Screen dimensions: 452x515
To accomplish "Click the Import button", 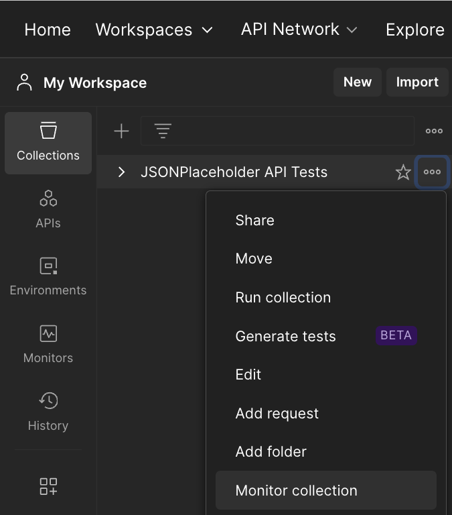I will point(417,82).
